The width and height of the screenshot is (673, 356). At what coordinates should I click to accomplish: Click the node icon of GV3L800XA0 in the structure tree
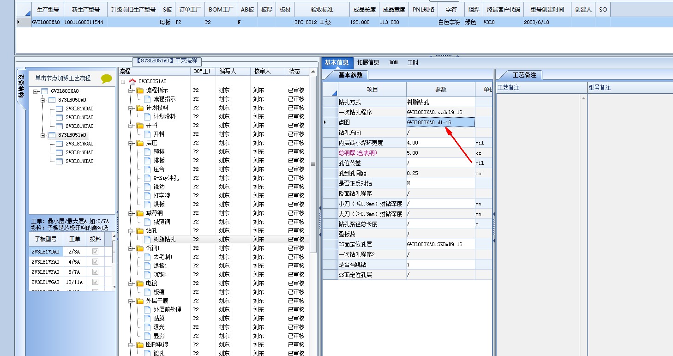(44, 91)
